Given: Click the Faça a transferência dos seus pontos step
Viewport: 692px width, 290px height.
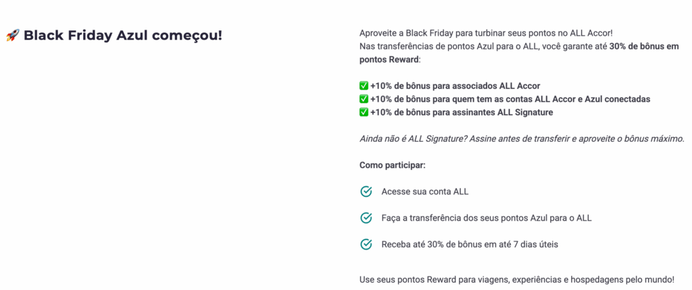Looking at the screenshot, I should pyautogui.click(x=487, y=218).
